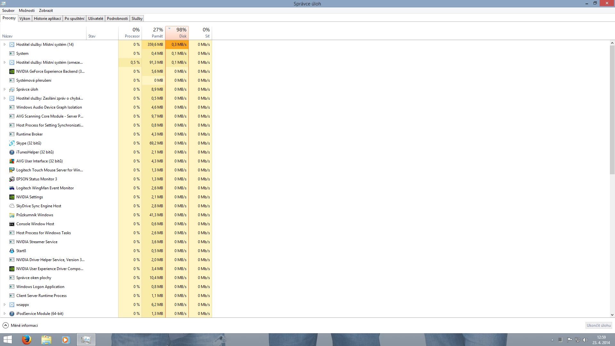Open the media player taskbar icon
This screenshot has width=615, height=346.
coord(66,340)
